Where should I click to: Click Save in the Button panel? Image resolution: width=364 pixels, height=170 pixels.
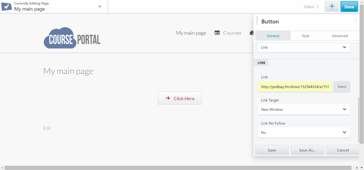272,150
